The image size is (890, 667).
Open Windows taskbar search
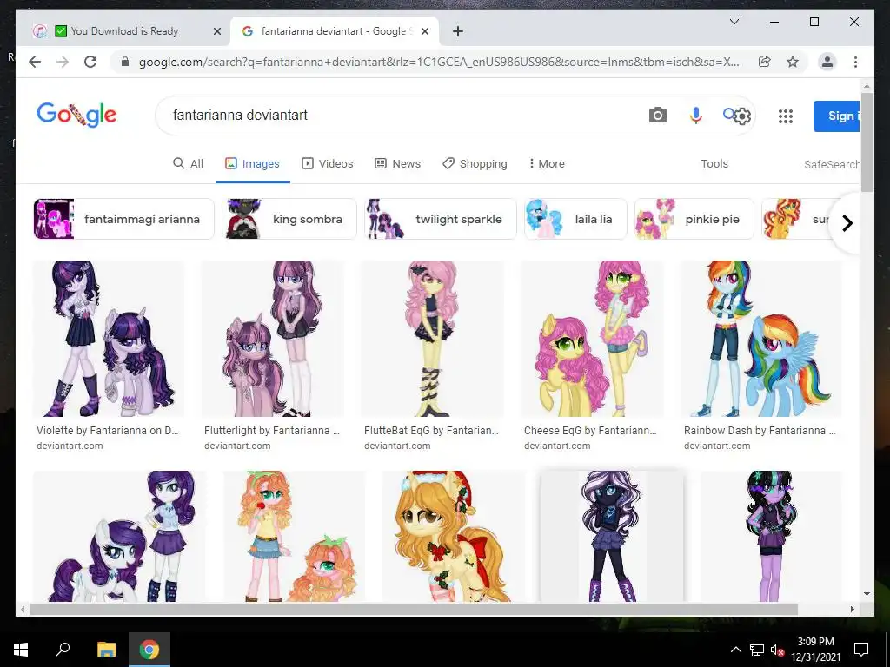pos(63,650)
